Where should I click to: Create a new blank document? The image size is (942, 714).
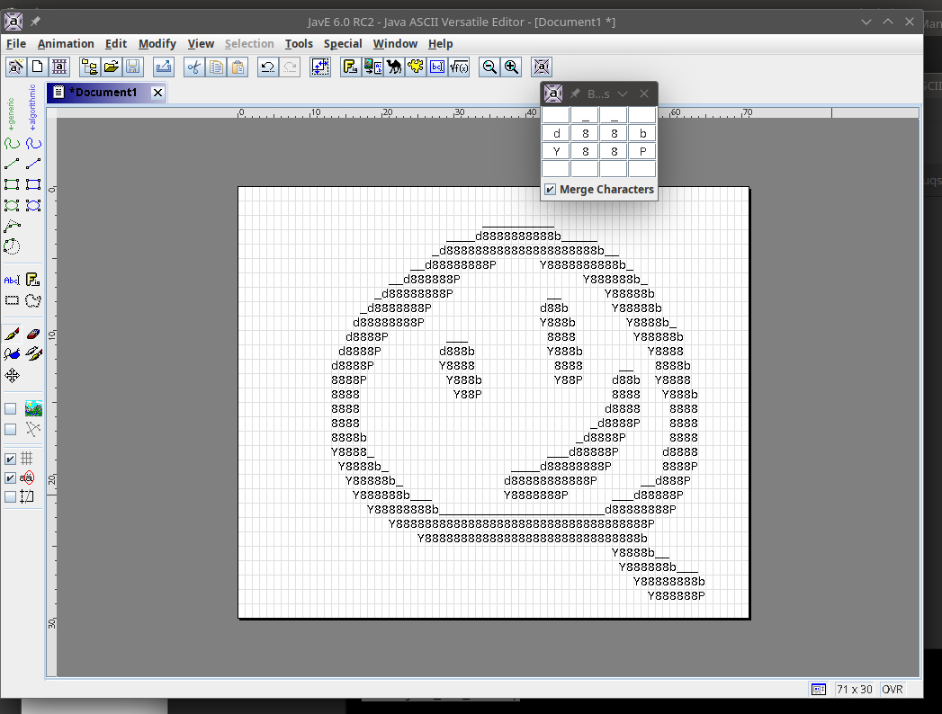(37, 67)
